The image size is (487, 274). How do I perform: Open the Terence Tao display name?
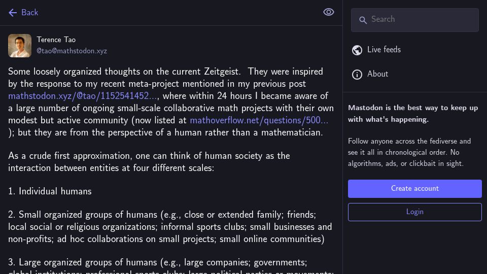56,40
